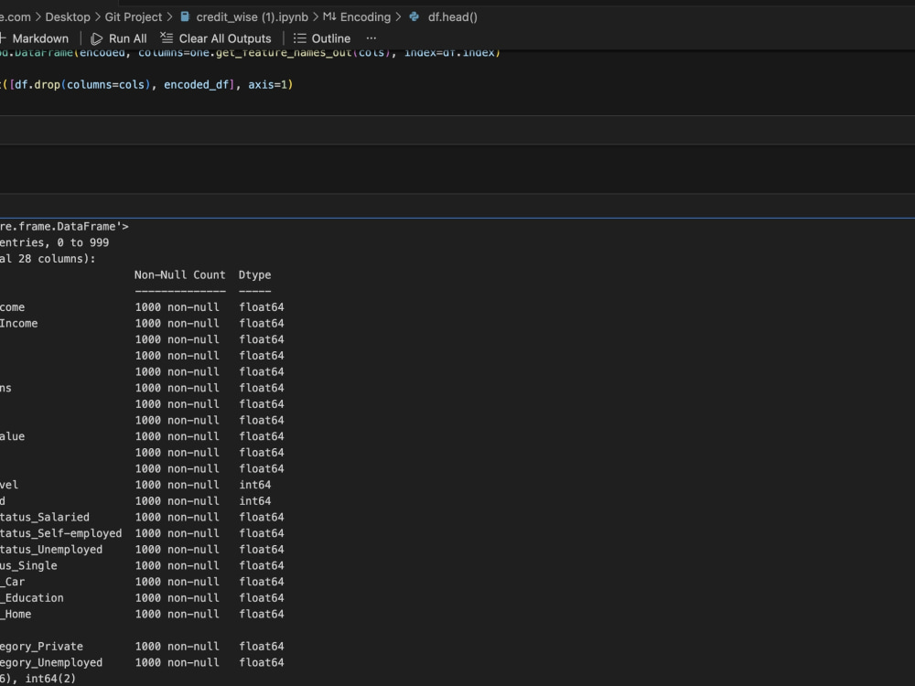This screenshot has width=915, height=686.
Task: Open the credit_wise (1).ipynb breadcrumb
Action: click(x=253, y=16)
